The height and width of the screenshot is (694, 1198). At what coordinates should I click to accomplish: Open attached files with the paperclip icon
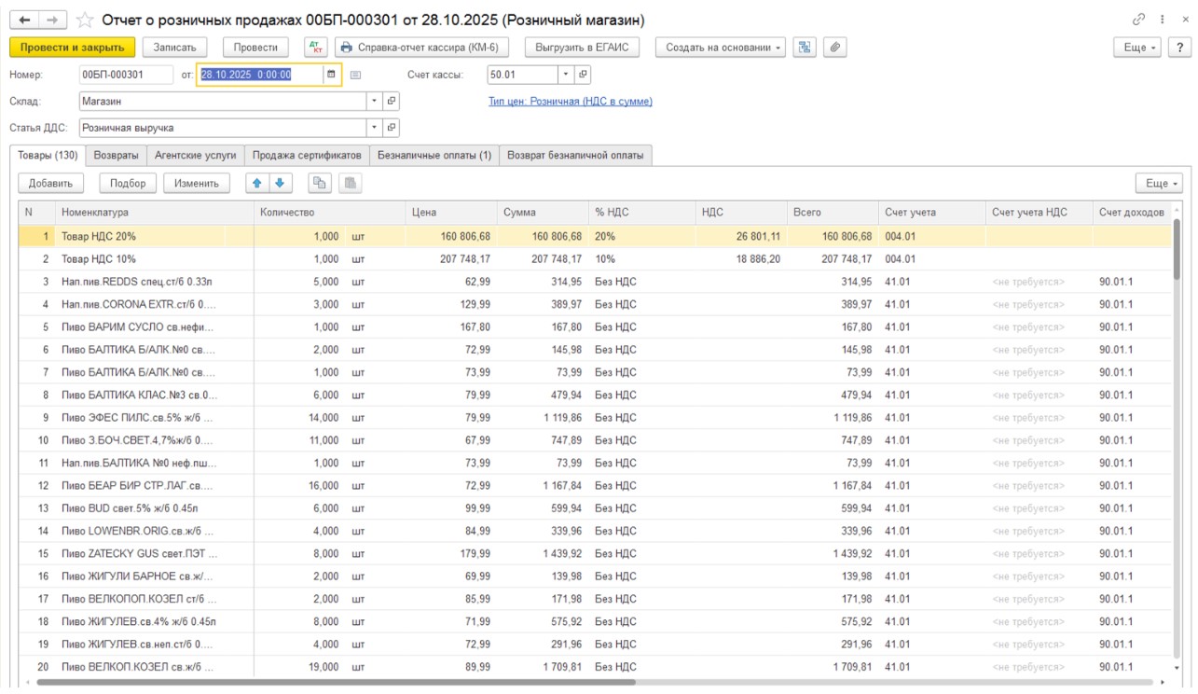[834, 48]
